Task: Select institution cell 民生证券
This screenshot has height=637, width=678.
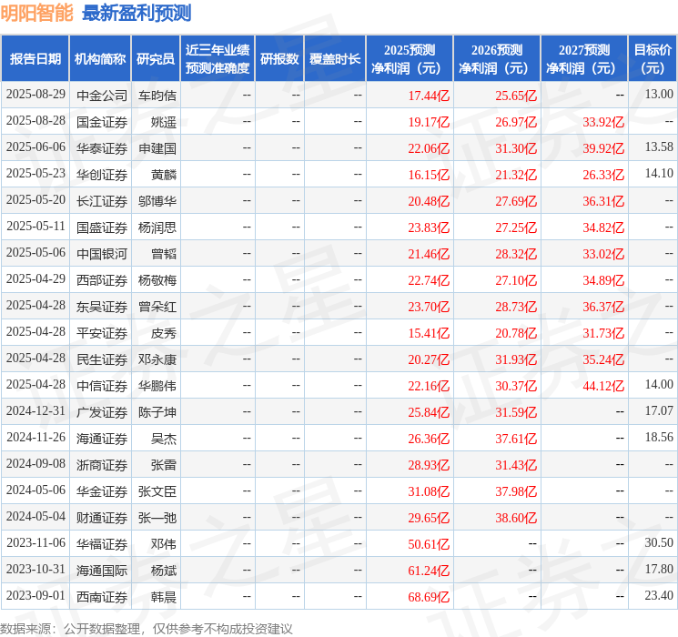Action: (102, 359)
